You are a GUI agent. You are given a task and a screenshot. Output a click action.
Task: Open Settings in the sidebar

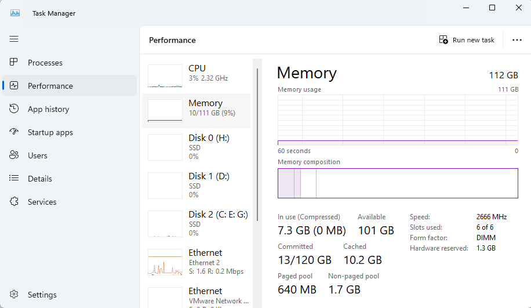pyautogui.click(x=70, y=295)
